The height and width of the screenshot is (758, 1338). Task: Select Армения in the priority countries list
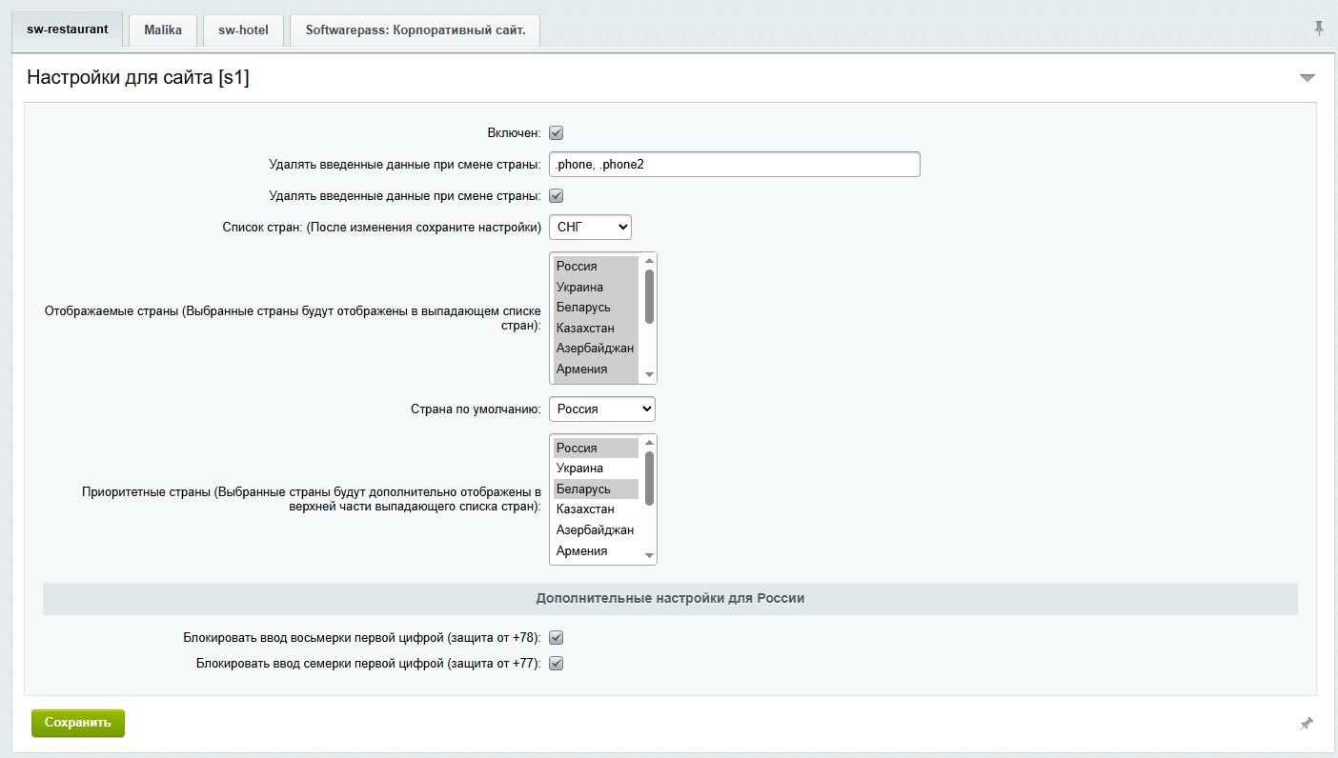pyautogui.click(x=582, y=551)
